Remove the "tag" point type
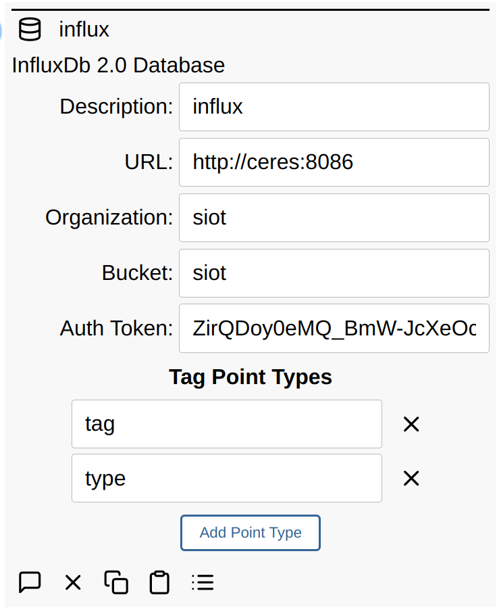The height and width of the screenshot is (614, 499). click(411, 425)
